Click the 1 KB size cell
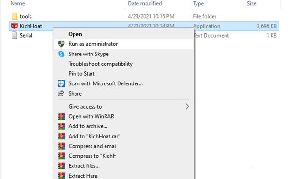This screenshot has width=302, height=179. (272, 35)
